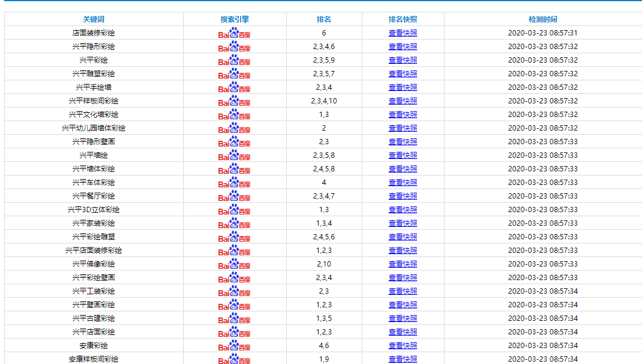
Task: Open 查看快照 for 兴平幼儿园墙体彩绘
Action: pyautogui.click(x=403, y=128)
